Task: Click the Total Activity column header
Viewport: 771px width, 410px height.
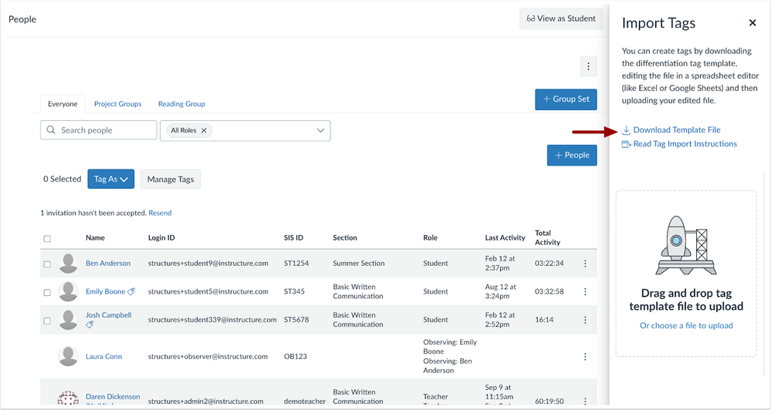Action: pyautogui.click(x=547, y=237)
